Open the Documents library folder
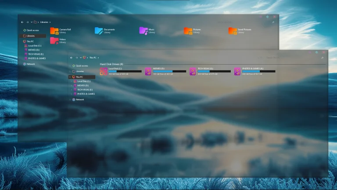 pyautogui.click(x=99, y=31)
